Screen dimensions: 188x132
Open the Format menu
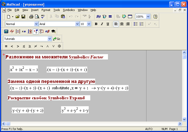pyautogui.click(x=46, y=10)
